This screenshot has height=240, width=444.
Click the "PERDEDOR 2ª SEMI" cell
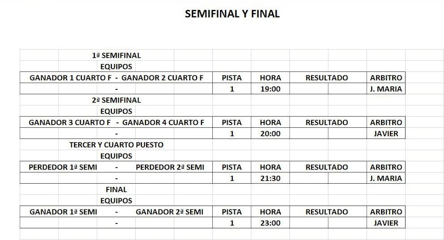tap(170, 167)
